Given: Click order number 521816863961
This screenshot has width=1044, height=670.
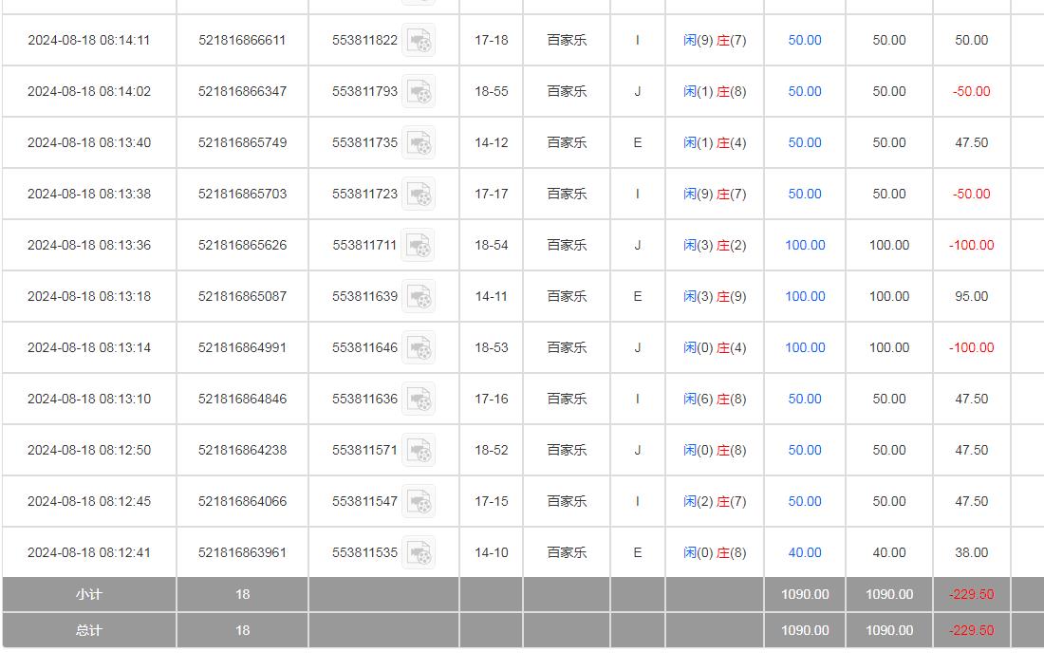Looking at the screenshot, I should 242,553.
